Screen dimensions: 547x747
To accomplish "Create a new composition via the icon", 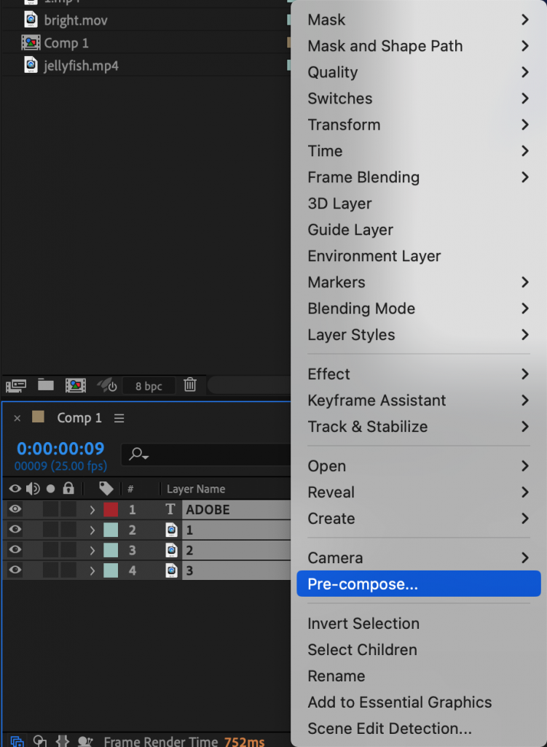I will [x=76, y=385].
